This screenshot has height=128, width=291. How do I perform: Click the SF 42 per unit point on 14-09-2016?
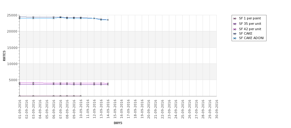click(x=108, y=84)
